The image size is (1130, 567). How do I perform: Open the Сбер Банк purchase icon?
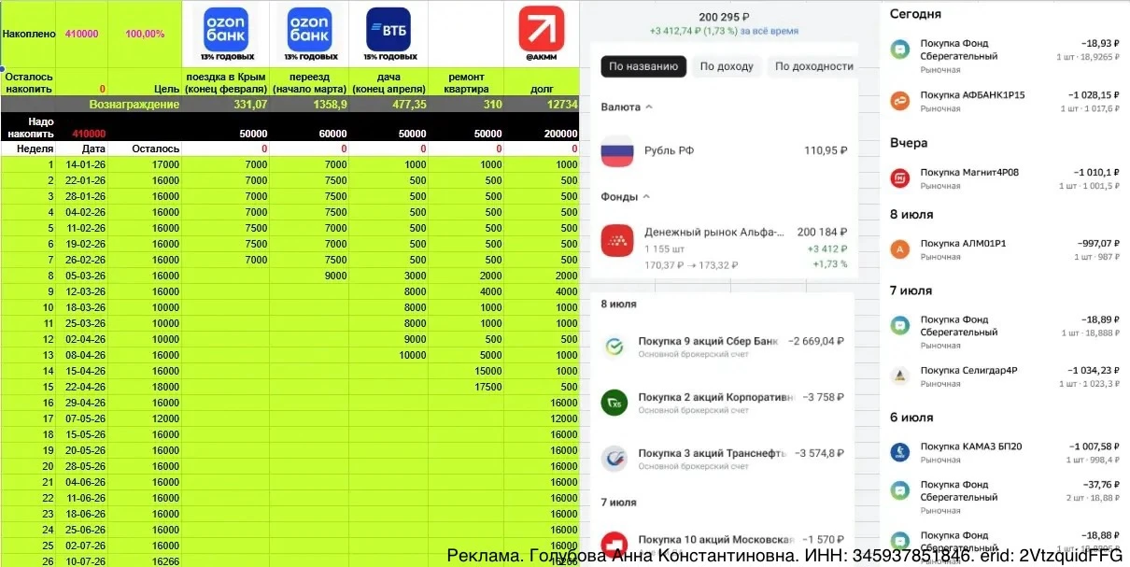[614, 347]
